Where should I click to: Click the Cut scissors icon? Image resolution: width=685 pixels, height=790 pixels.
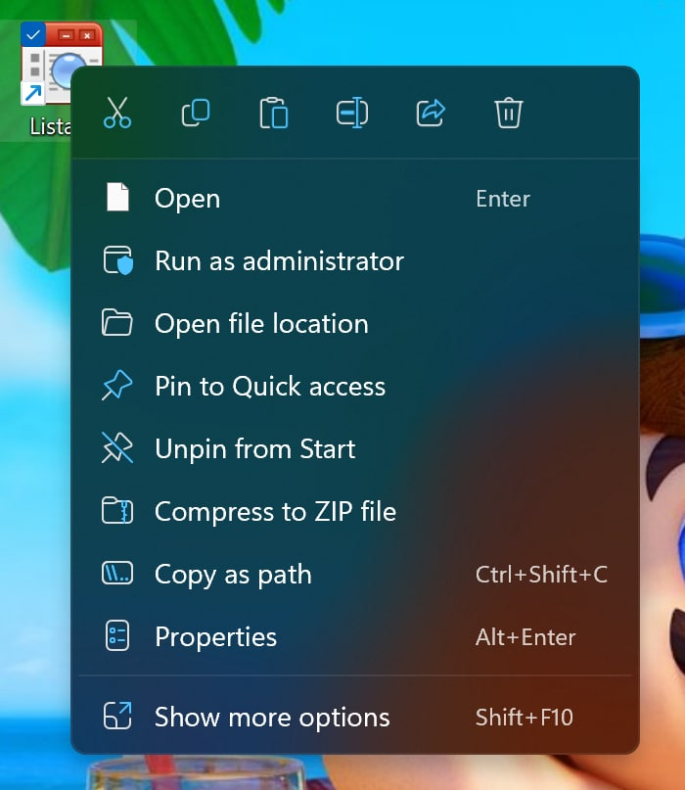pos(117,113)
